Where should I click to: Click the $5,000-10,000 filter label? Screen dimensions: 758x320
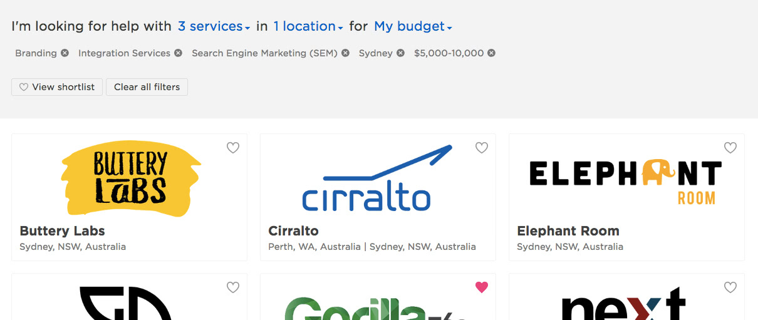(449, 53)
